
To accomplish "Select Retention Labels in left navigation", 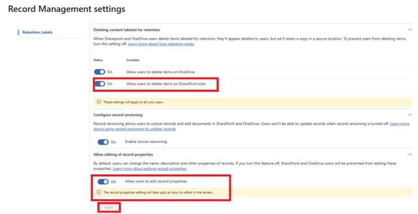I will tap(37, 32).
